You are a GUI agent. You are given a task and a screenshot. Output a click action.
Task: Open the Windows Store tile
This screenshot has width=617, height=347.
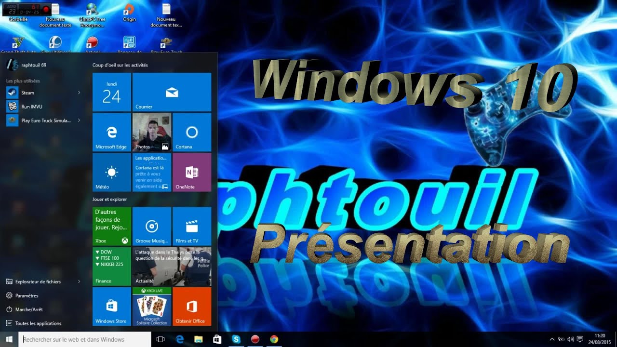pyautogui.click(x=111, y=307)
